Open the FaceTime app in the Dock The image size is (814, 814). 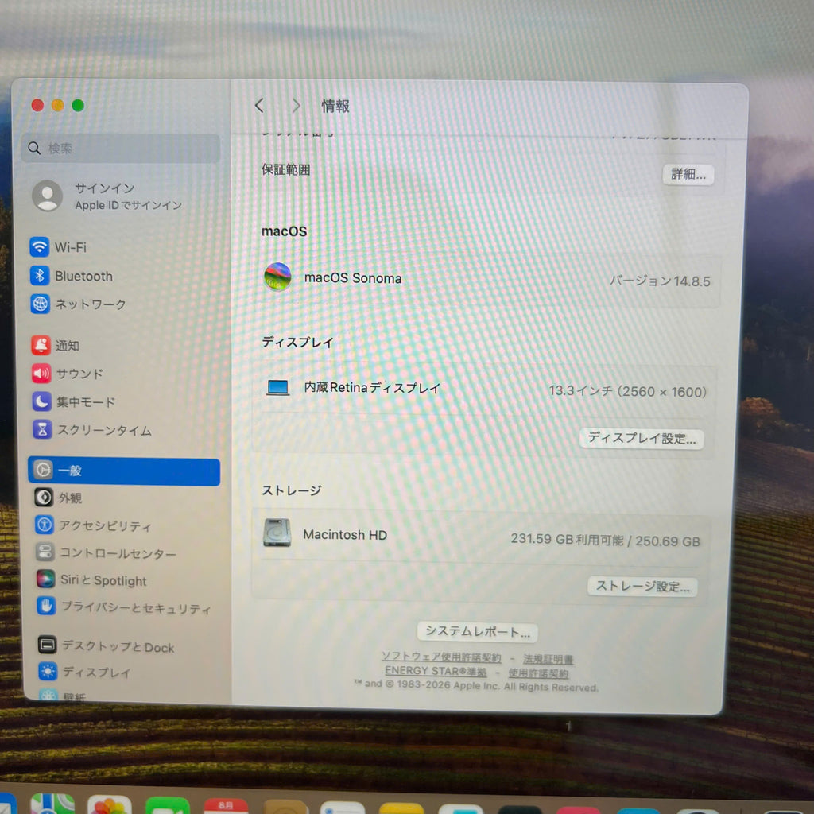(x=167, y=806)
